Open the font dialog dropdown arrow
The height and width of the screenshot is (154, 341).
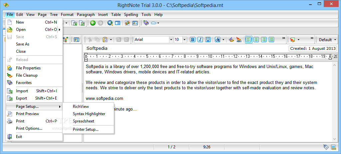pos(223,40)
